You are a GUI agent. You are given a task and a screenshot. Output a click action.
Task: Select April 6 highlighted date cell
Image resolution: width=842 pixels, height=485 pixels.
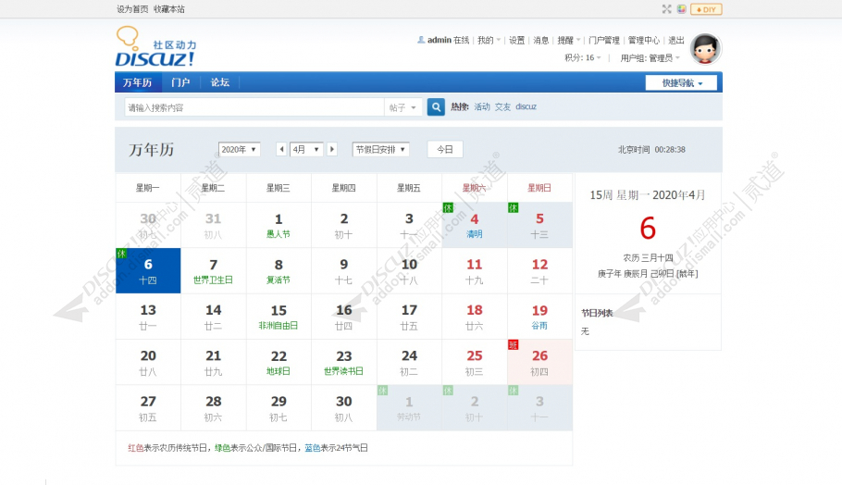[x=148, y=270]
